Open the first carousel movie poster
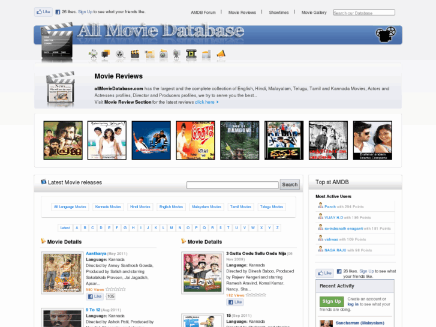This screenshot has width=436, height=327. 63,140
